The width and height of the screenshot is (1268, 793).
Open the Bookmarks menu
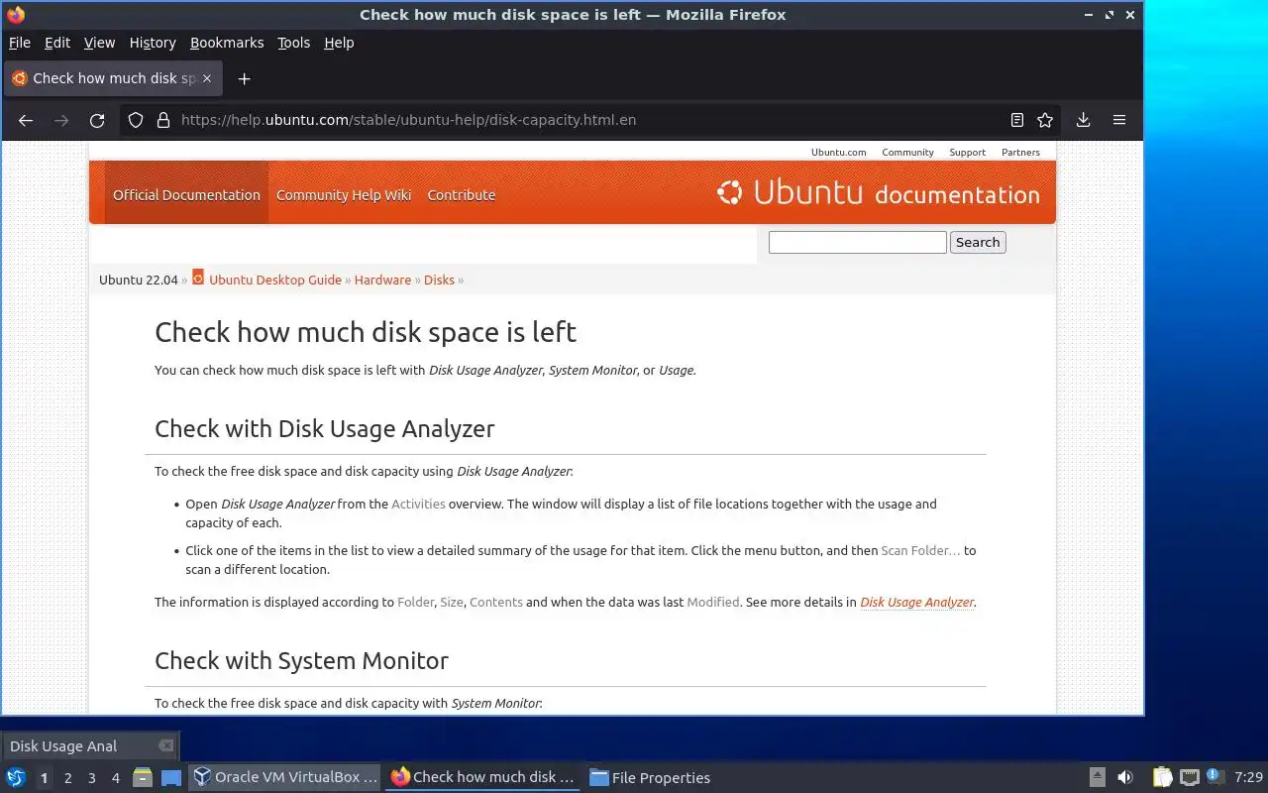pos(227,43)
